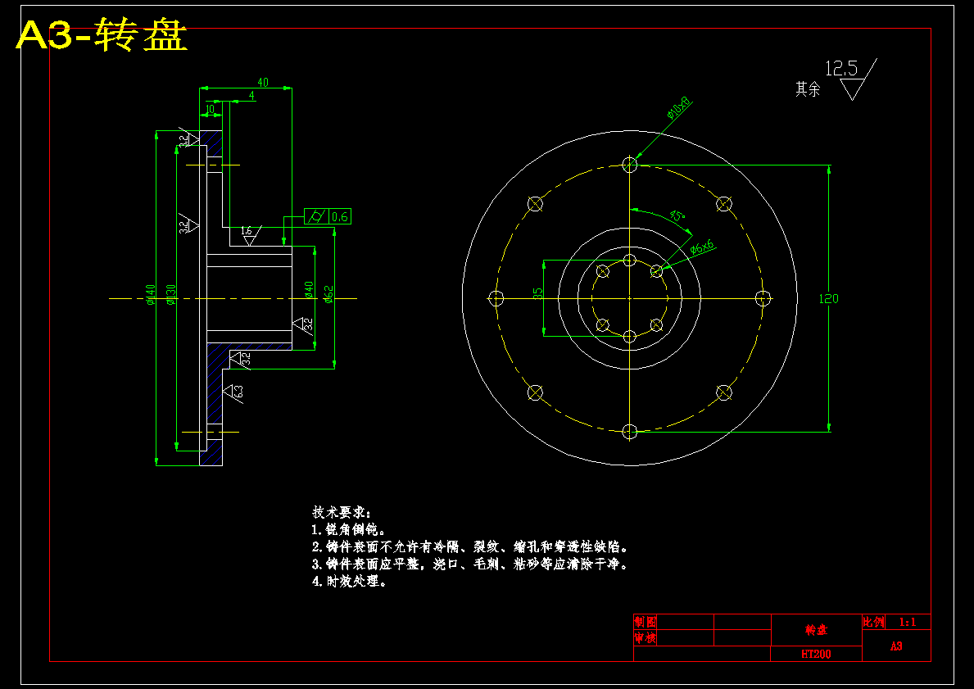
Task: Select the "ø40" bore dimension
Action: point(309,290)
